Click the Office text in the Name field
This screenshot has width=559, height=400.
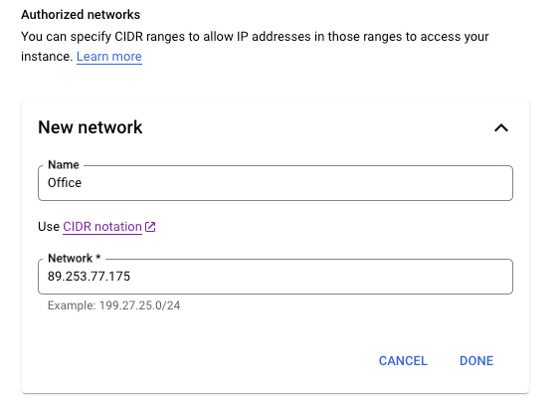[x=65, y=183]
